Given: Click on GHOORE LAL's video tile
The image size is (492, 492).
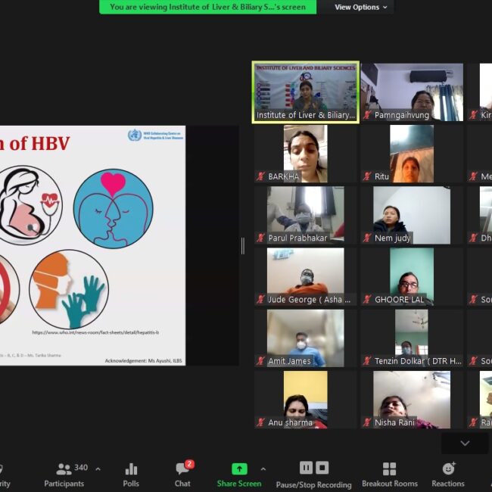Looking at the screenshot, I should 411,276.
